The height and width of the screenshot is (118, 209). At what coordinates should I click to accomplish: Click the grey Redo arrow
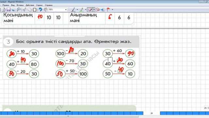(46, 10)
